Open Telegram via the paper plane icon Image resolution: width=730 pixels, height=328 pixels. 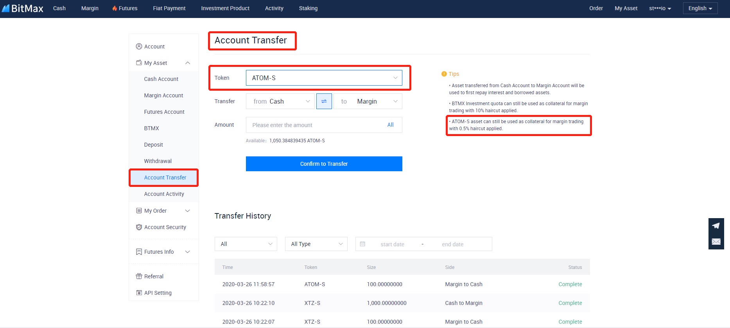click(x=716, y=226)
